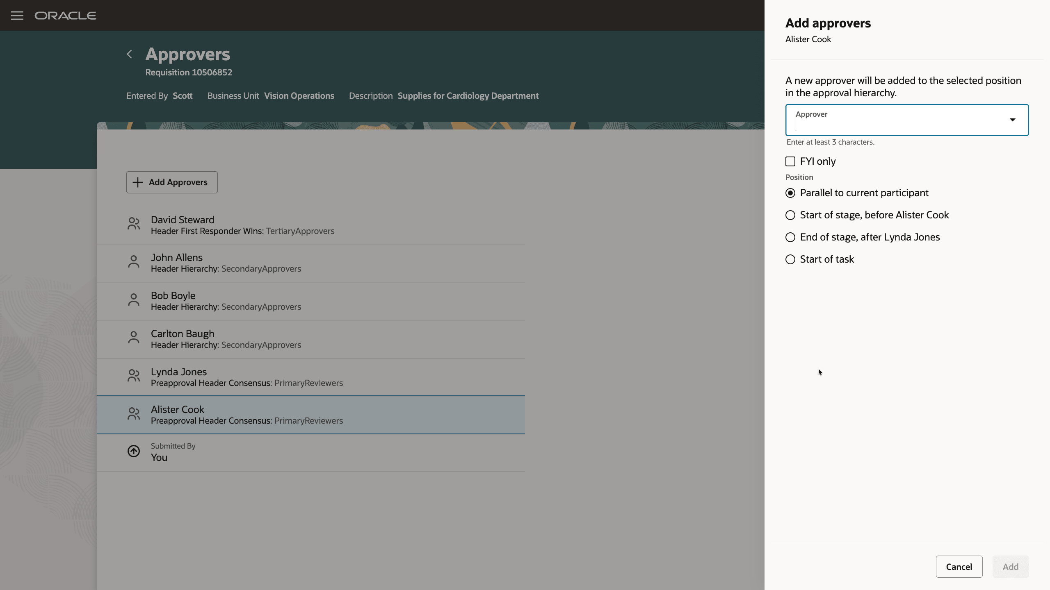Open the navigation hamburger menu

click(17, 15)
